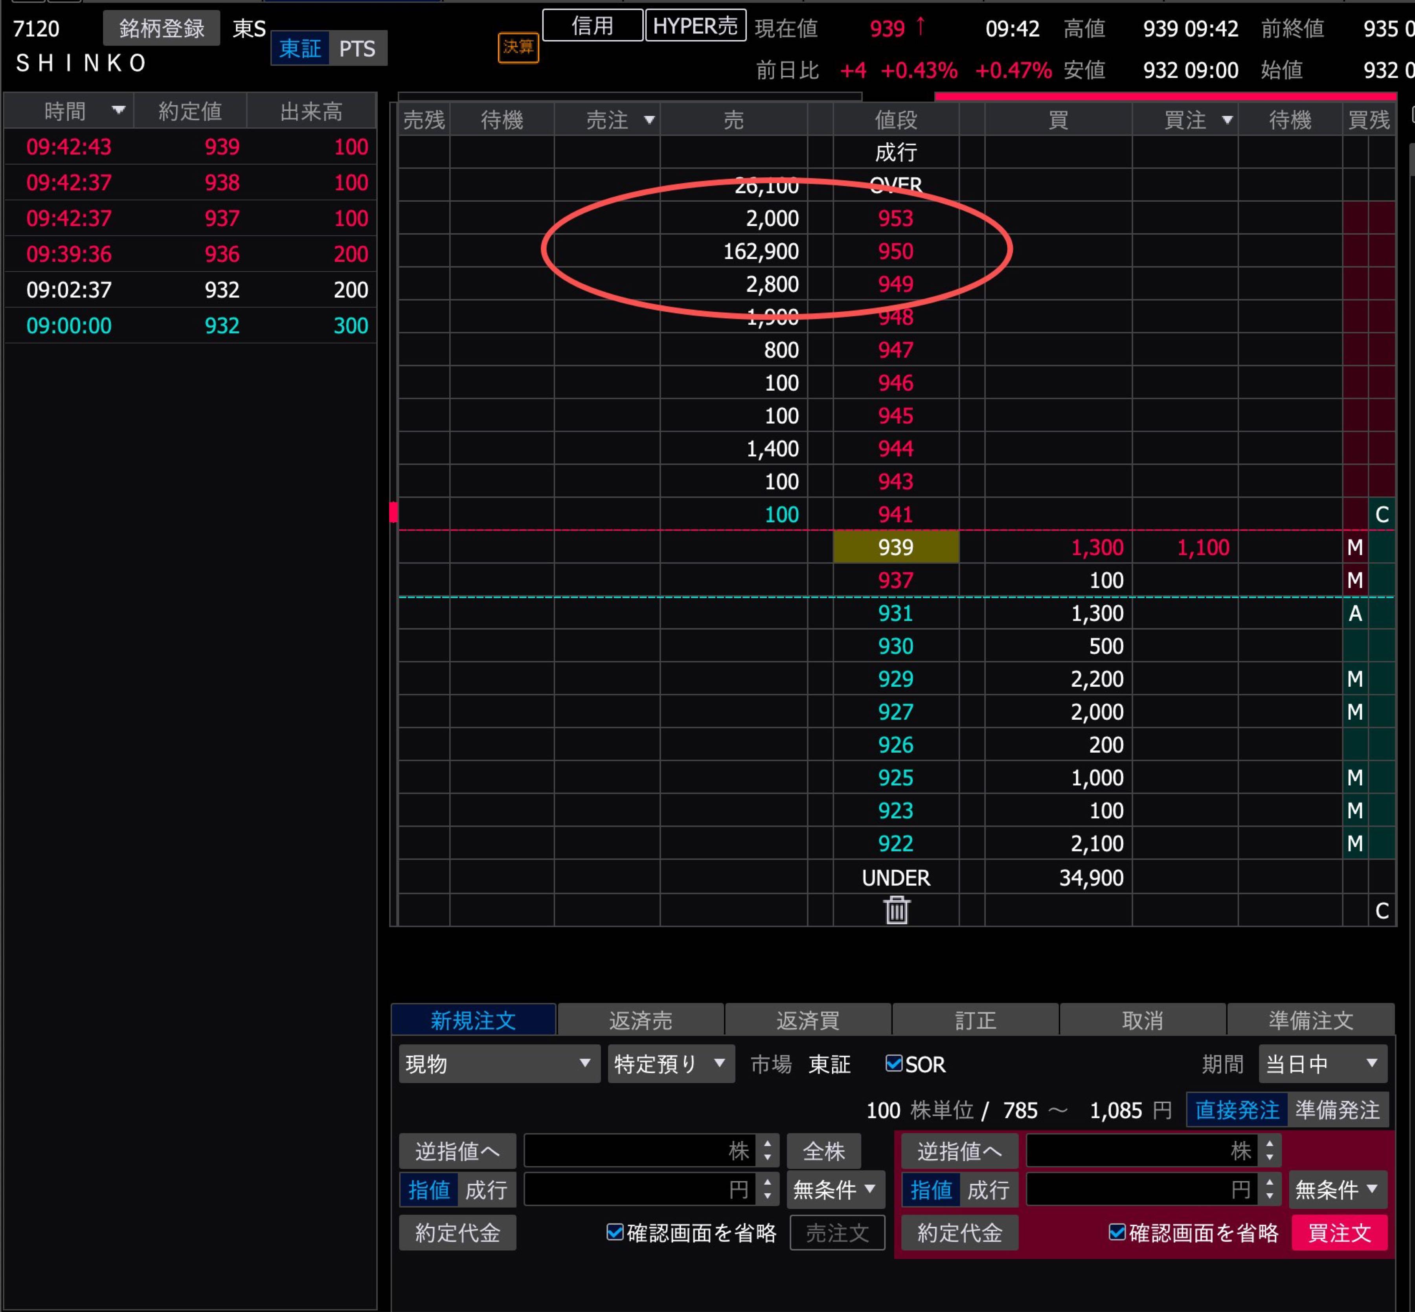Click sell-side 約定代金 button
1415x1312 pixels.
458,1233
